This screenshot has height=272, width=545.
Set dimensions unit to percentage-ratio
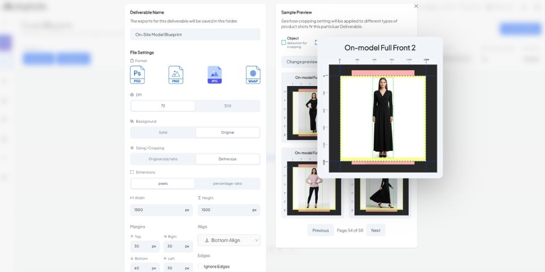point(227,183)
